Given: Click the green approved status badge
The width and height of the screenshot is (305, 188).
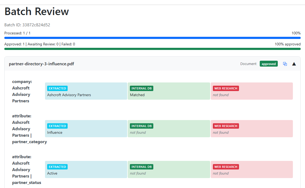Looking at the screenshot, I should pos(269,64).
